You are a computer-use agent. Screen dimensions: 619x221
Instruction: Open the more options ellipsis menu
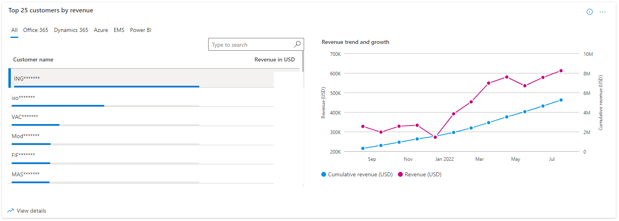click(x=603, y=12)
